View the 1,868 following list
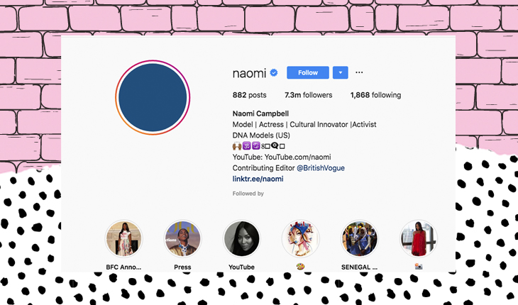The image size is (518, 305). 375,95
